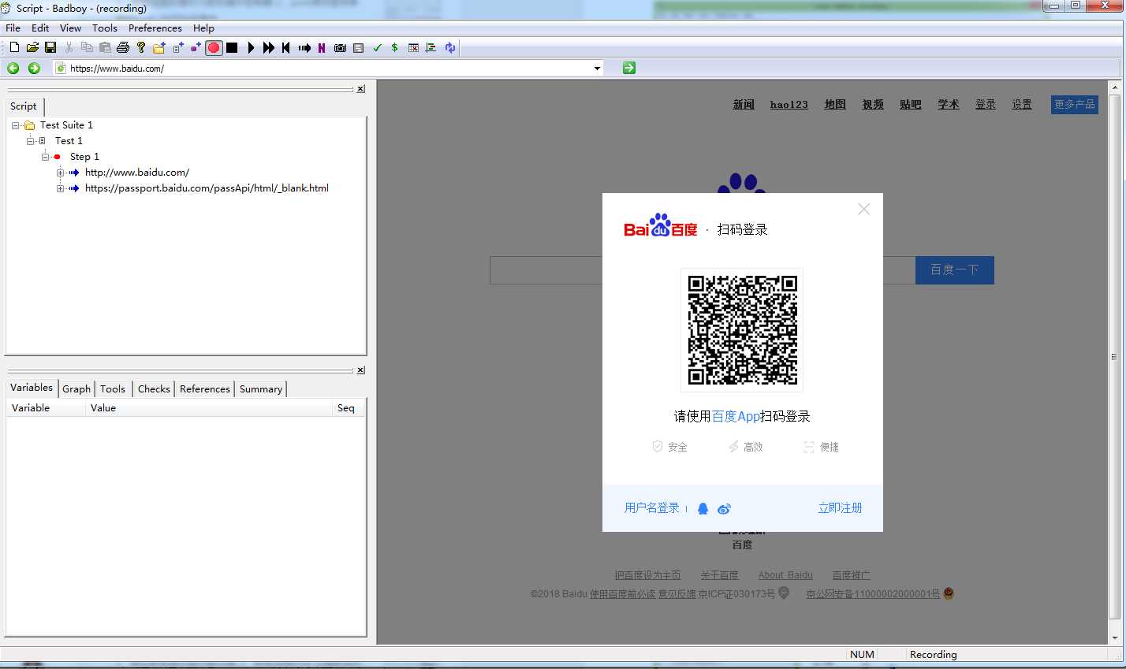Add an assertion with the green check icon
This screenshot has width=1126, height=669.
click(377, 47)
